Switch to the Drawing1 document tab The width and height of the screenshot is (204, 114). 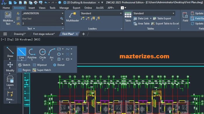tap(20, 34)
